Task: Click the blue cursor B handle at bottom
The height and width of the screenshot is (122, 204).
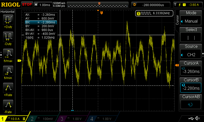Action: click(72, 111)
